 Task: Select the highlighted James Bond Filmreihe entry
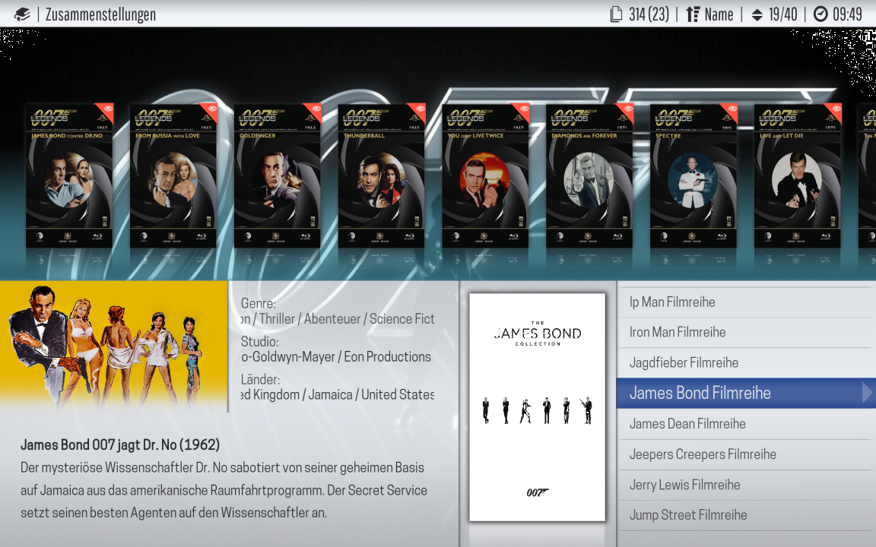click(x=746, y=393)
